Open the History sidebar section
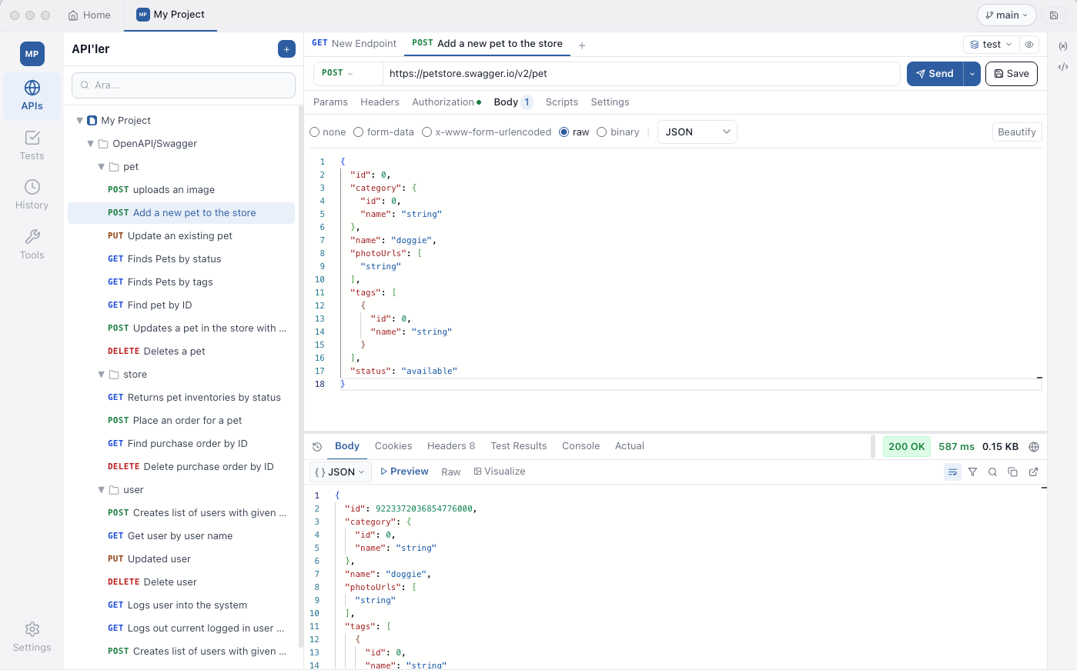Image resolution: width=1077 pixels, height=670 pixels. click(x=32, y=195)
